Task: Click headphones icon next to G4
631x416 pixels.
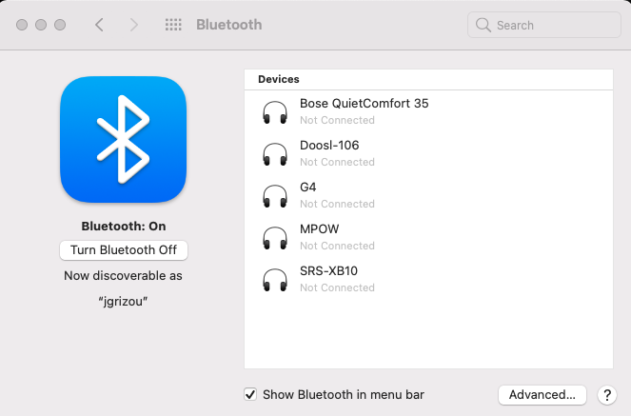Action: tap(275, 196)
